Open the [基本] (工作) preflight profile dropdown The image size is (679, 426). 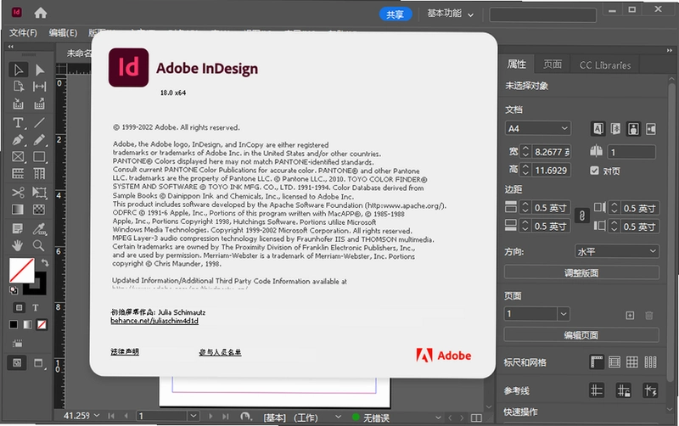tap(338, 417)
